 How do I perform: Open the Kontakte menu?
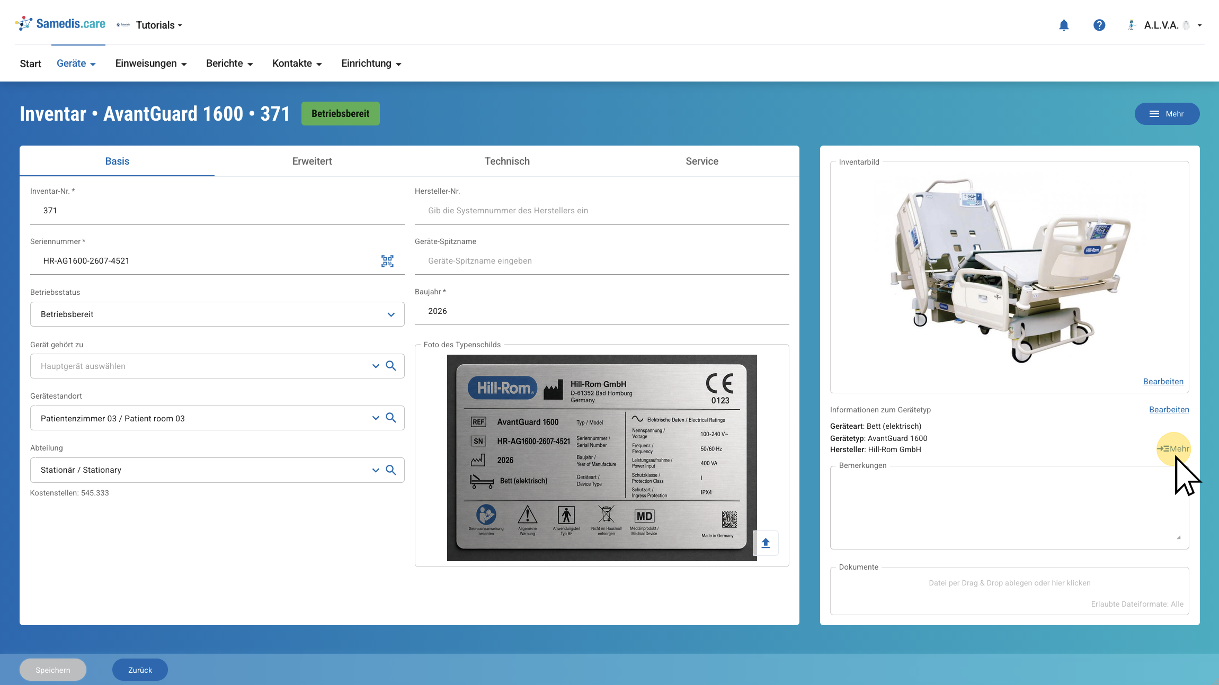tap(297, 64)
